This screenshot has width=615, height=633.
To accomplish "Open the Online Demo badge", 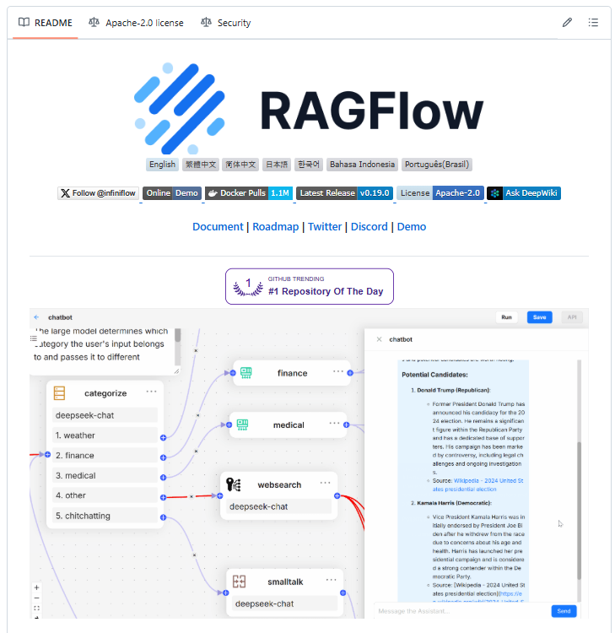I will pos(172,193).
